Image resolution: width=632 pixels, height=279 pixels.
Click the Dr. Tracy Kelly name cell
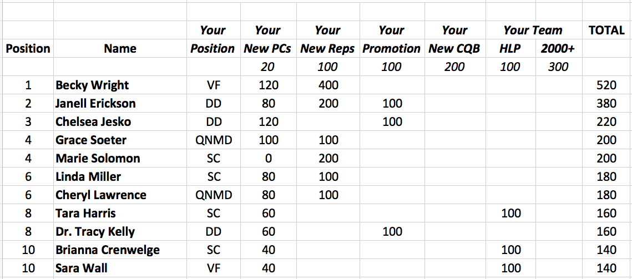coord(95,232)
